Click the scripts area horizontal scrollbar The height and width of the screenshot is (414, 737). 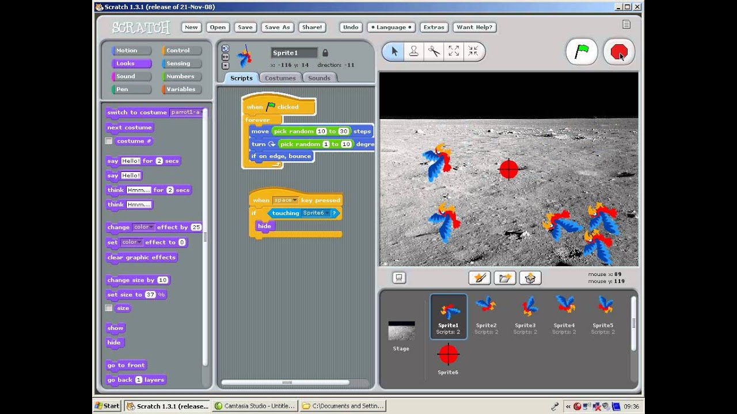(286, 382)
